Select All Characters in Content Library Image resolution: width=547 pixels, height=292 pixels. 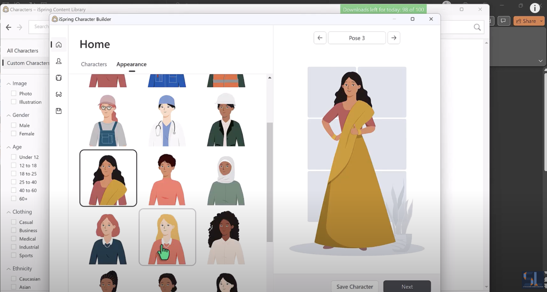[x=23, y=51]
